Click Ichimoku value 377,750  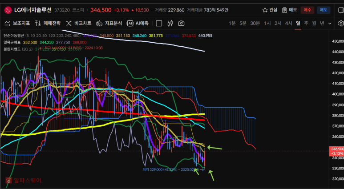coord(63,42)
